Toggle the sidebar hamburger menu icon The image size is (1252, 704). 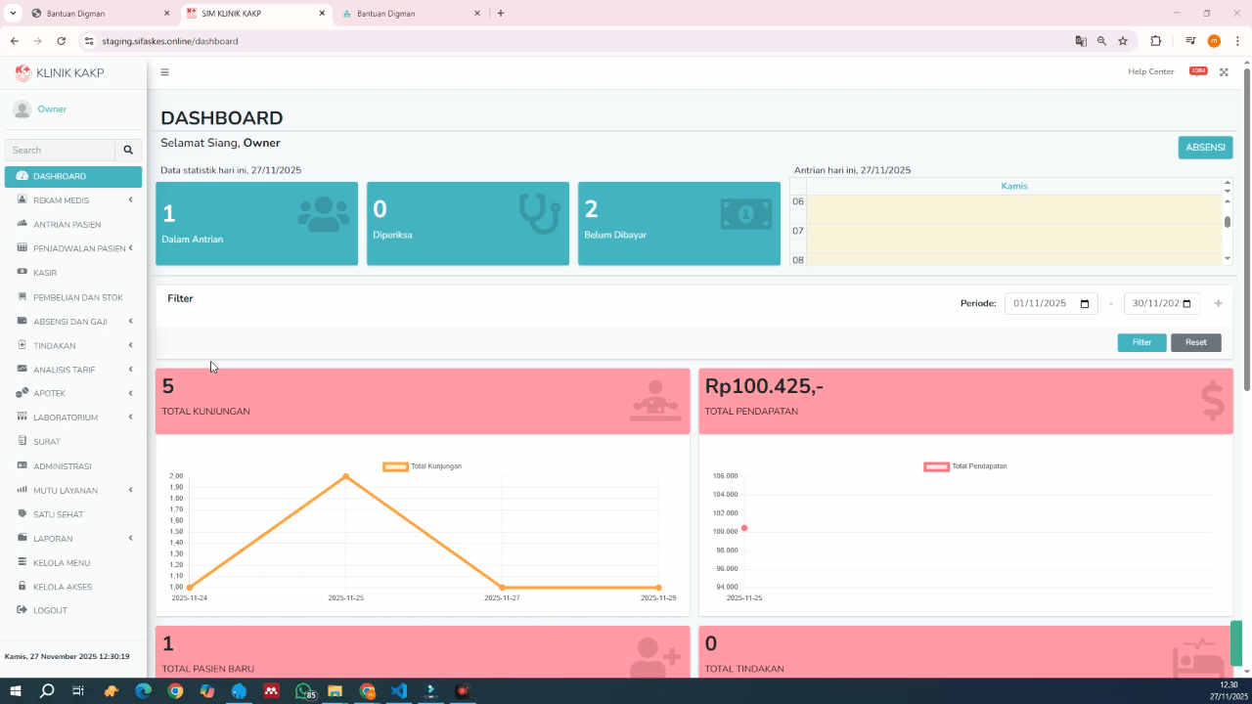click(164, 72)
